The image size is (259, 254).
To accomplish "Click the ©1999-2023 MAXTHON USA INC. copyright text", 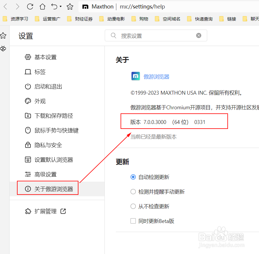I will (186, 93).
